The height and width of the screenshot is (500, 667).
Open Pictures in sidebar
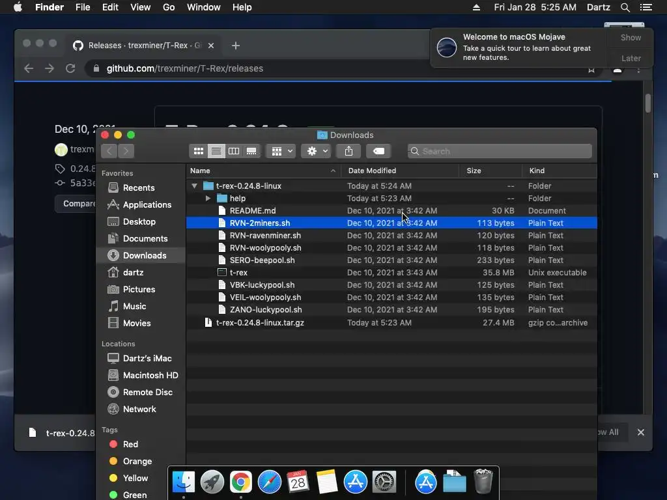(141, 289)
